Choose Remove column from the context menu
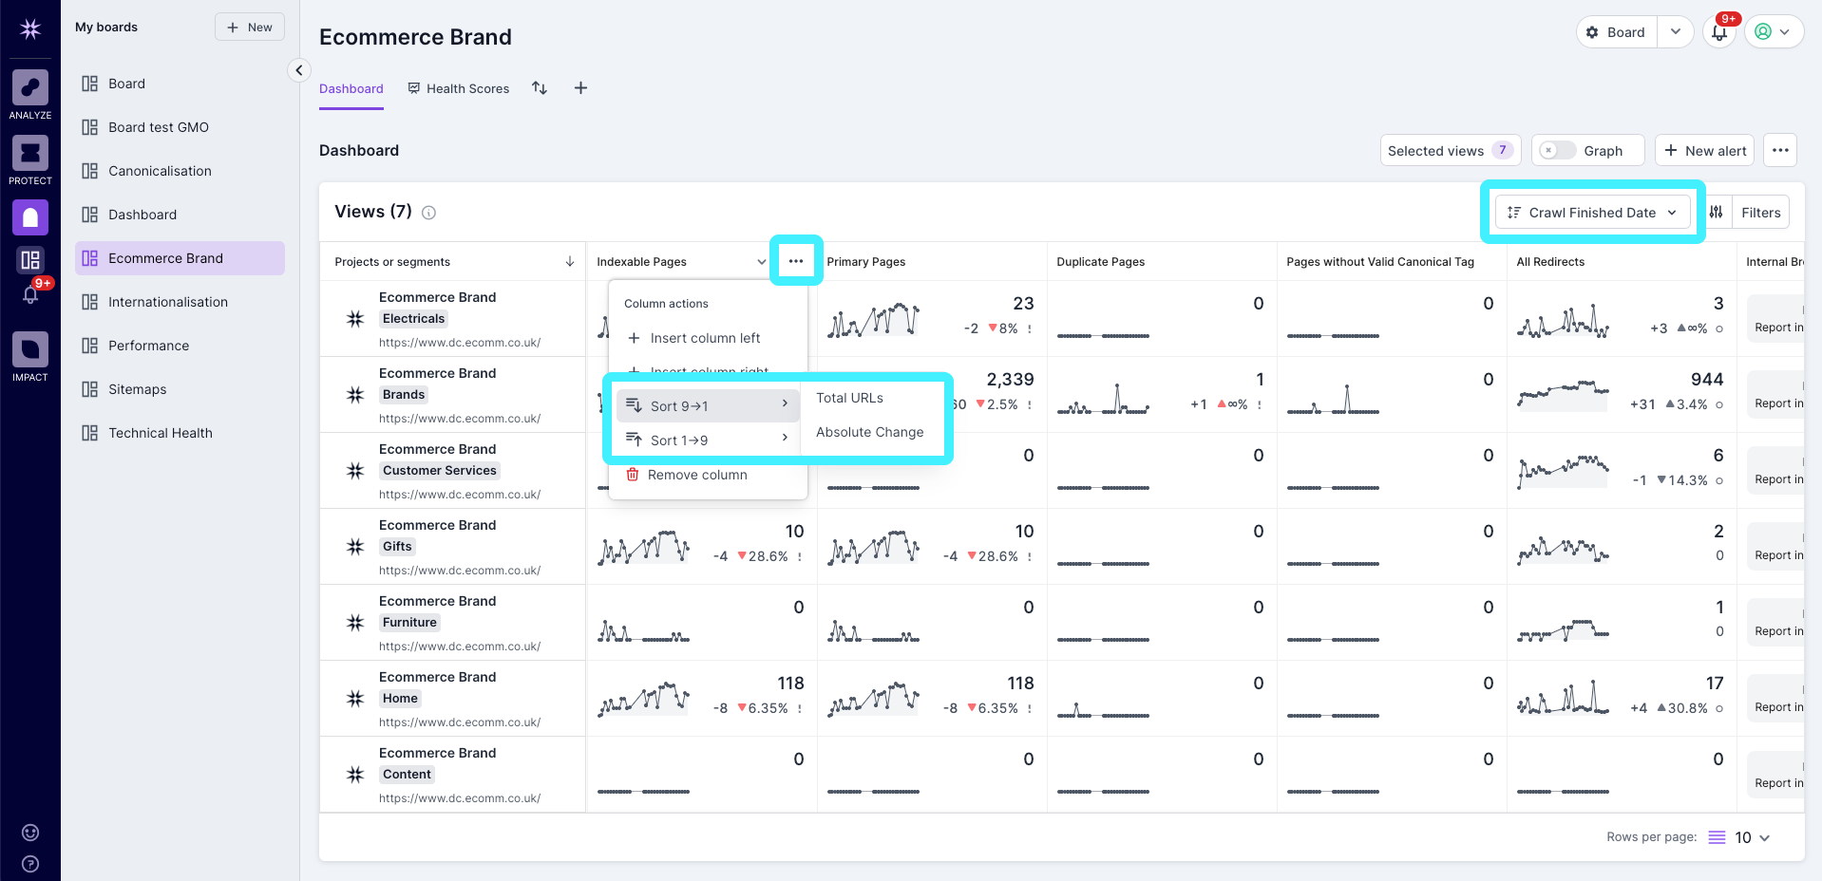The height and width of the screenshot is (881, 1822). tap(696, 475)
